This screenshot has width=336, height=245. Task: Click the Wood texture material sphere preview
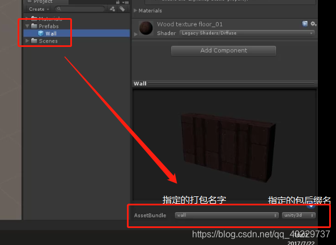[146, 28]
